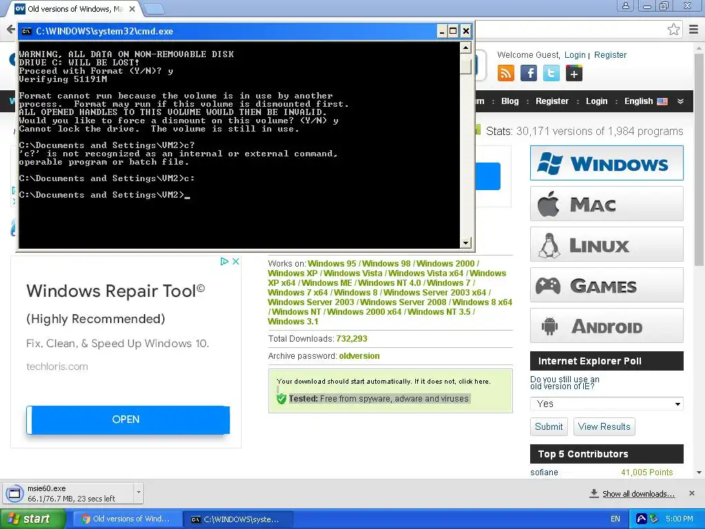Viewport: 705px width, 529px height.
Task: Open Blog in site navigation
Action: [x=510, y=101]
